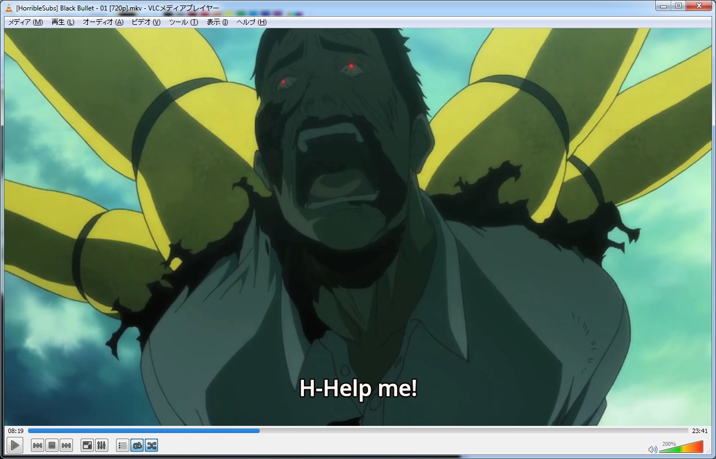Click the Play button
716x459 pixels.
15,445
